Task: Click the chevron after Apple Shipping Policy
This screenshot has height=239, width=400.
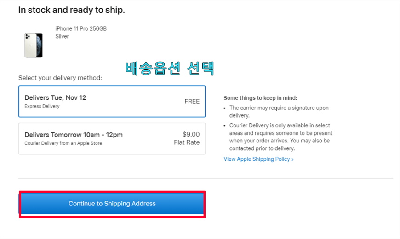Action: coord(292,159)
